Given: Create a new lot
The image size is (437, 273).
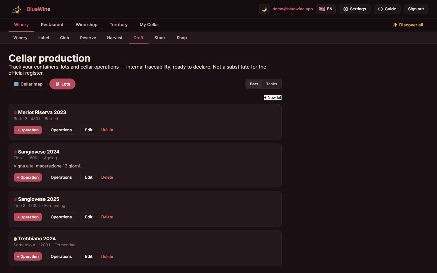Looking at the screenshot, I should [x=273, y=97].
